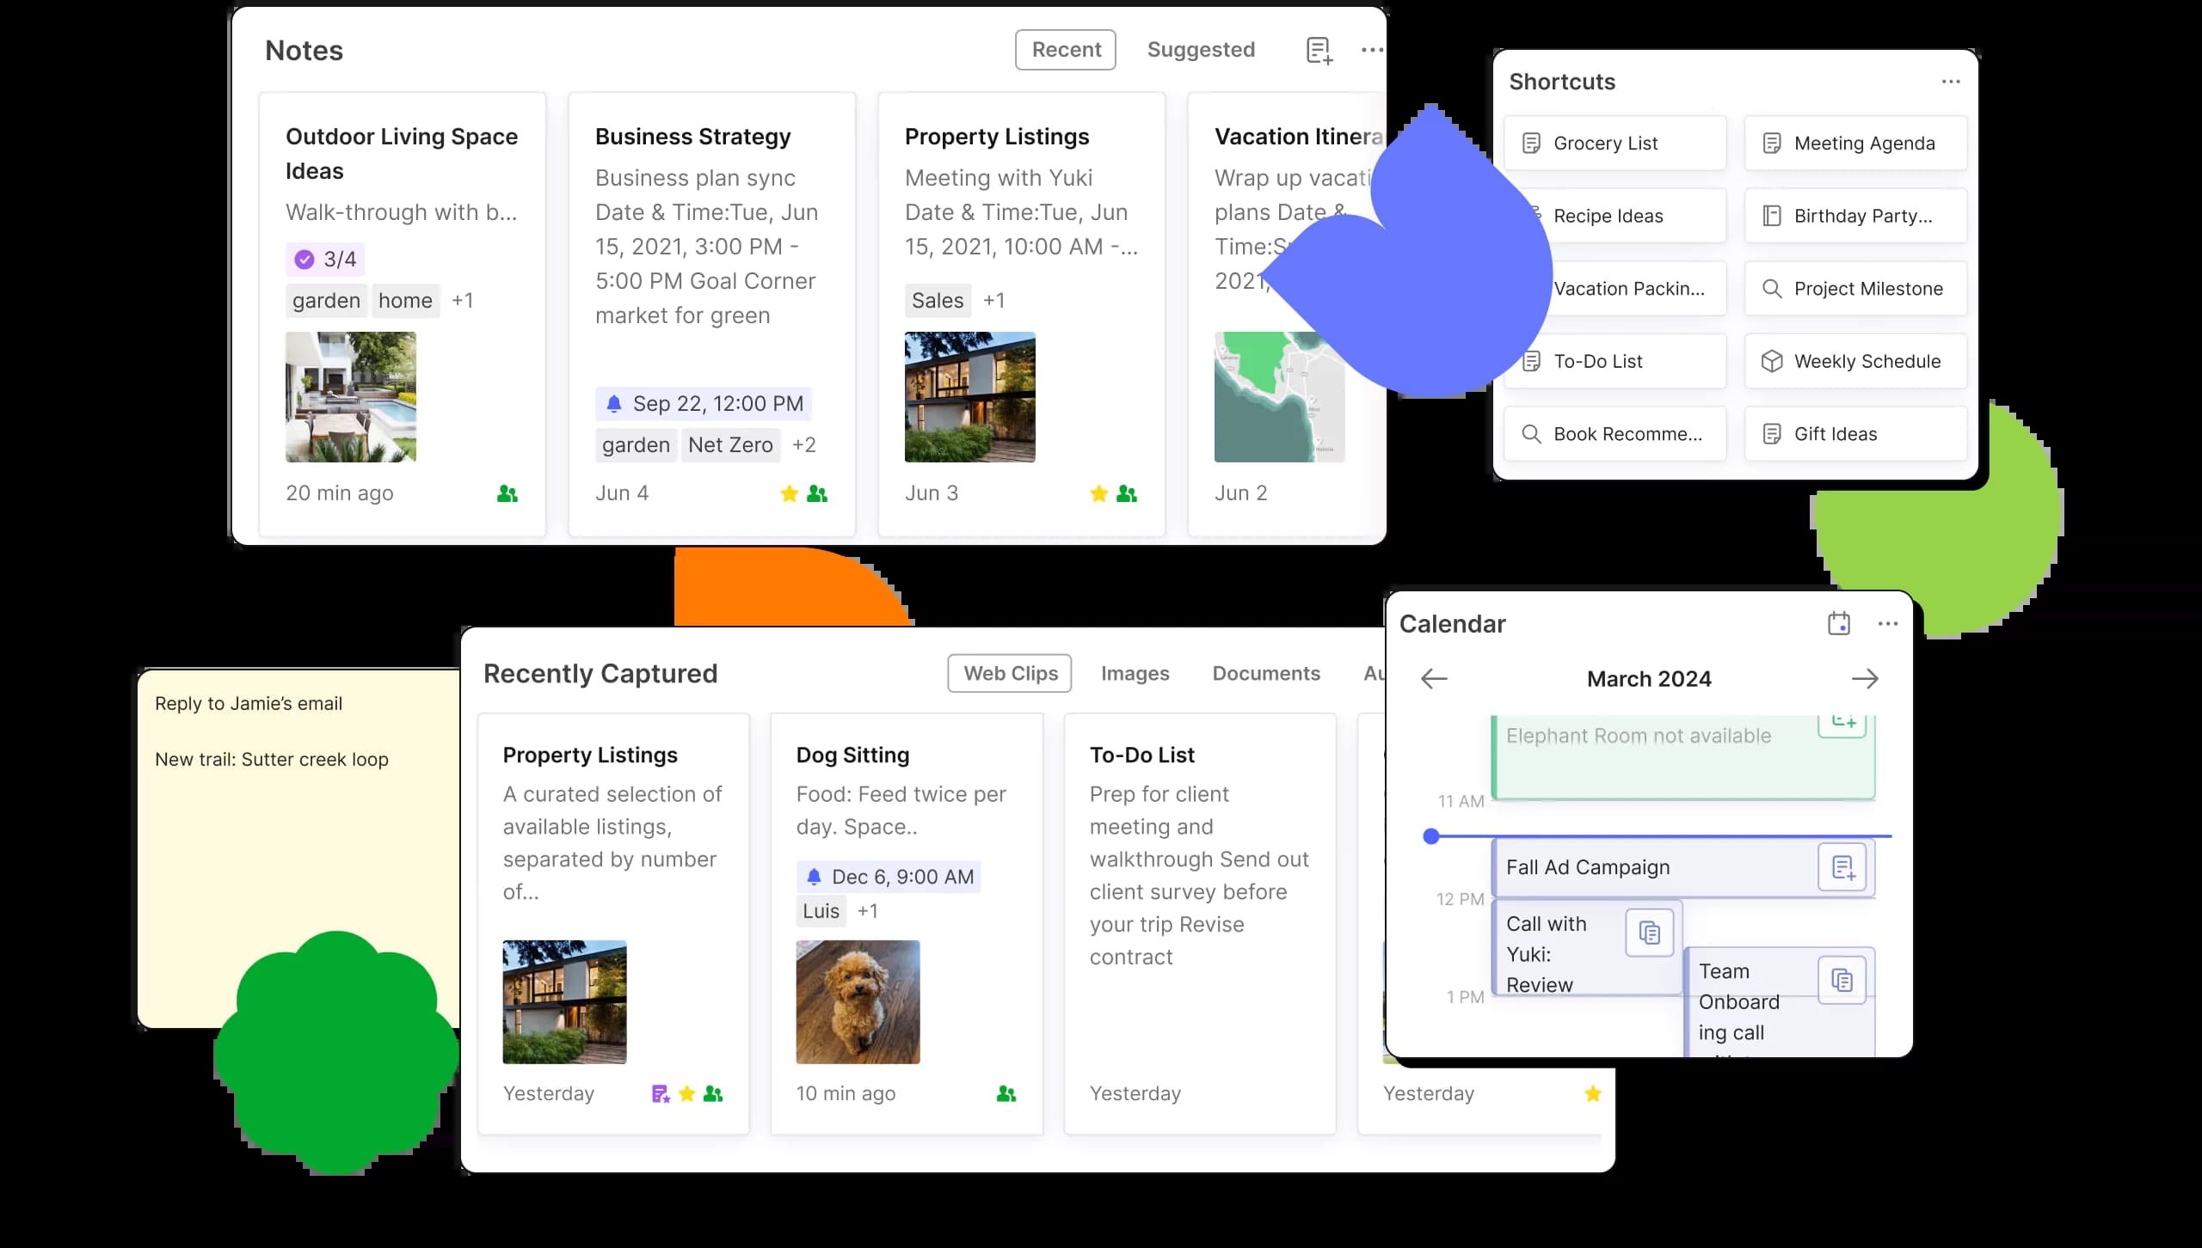Screen dimensions: 2202x1248
Task: Click the list/sort icon next to Notes tabs
Action: (1319, 50)
